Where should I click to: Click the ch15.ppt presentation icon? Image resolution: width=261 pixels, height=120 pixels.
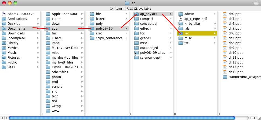[225, 72]
